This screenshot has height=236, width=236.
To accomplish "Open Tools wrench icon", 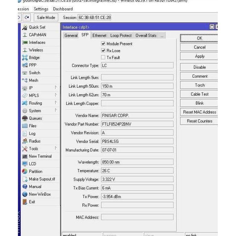I will click(25, 149).
